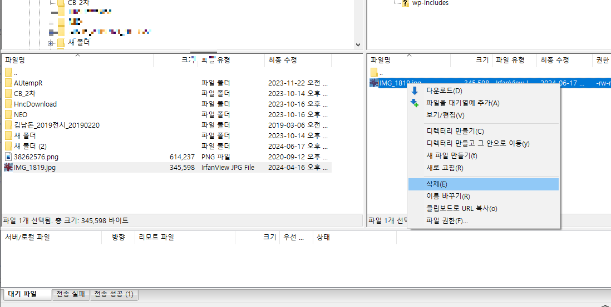Click the 새 폴더 (2) folder icon in list
The image size is (611, 307).
coord(9,146)
